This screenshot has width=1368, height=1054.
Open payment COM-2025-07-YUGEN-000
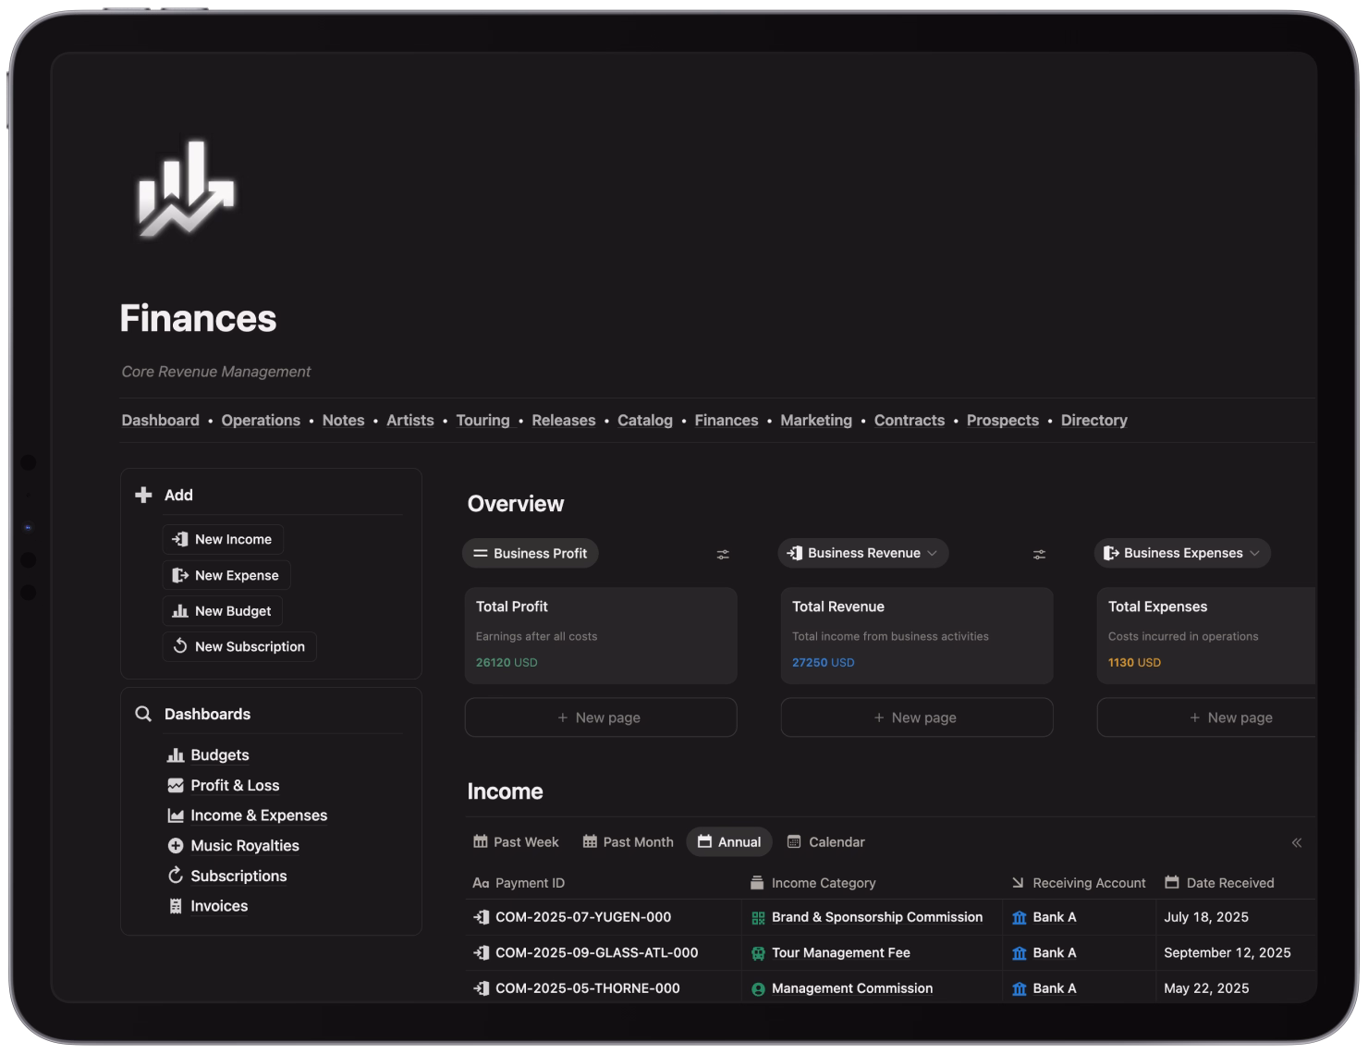(x=583, y=917)
